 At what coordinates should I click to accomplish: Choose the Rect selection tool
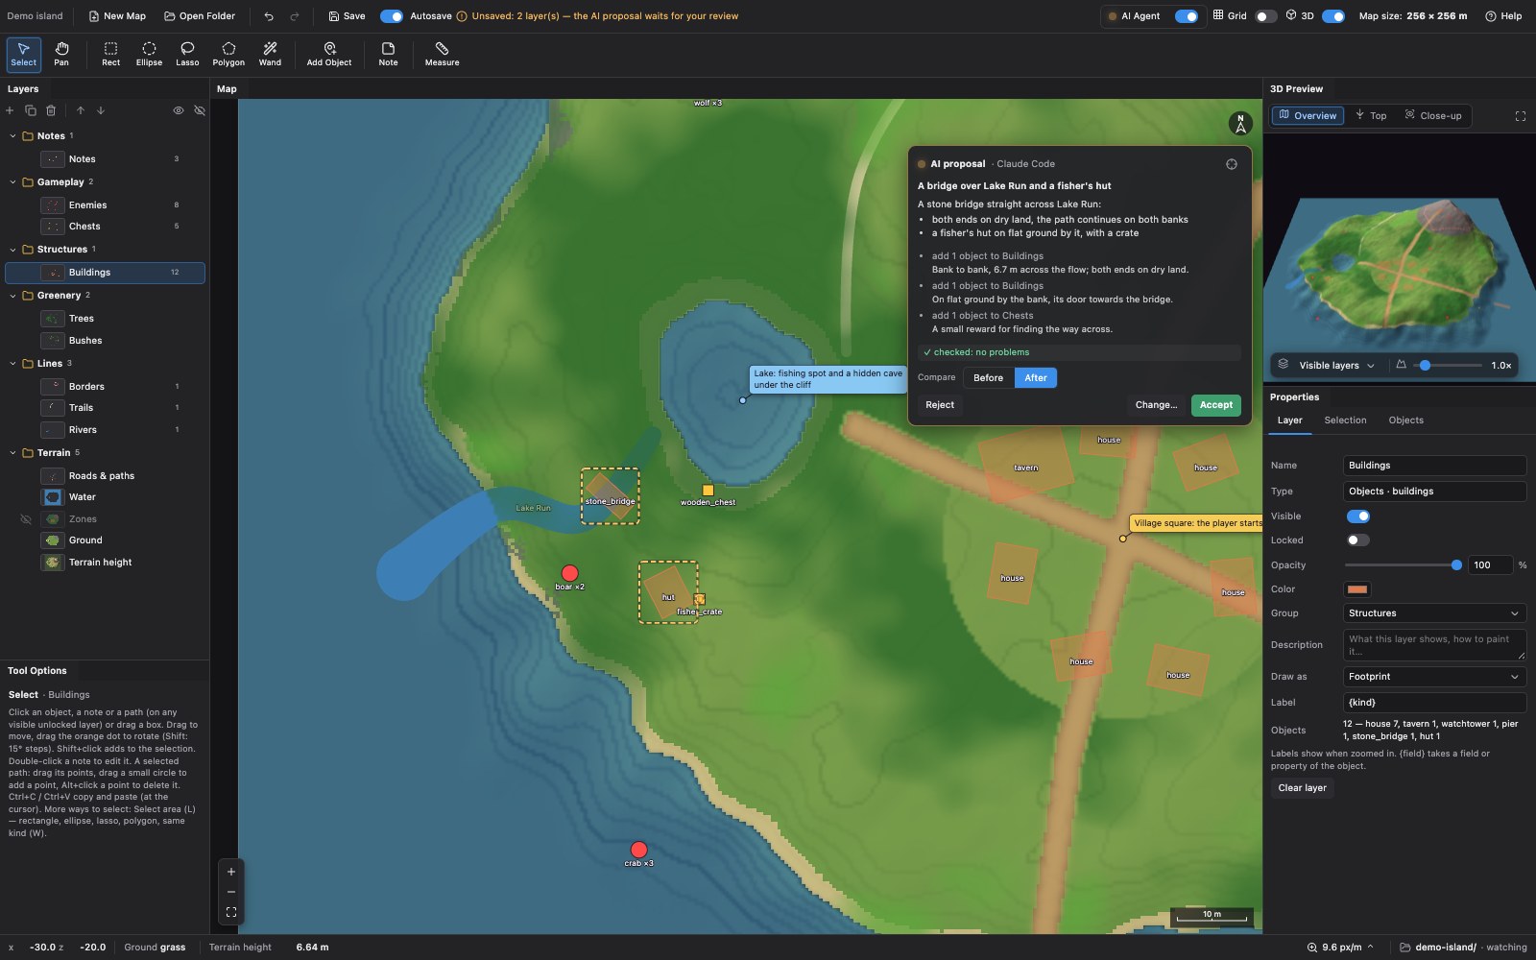click(111, 55)
